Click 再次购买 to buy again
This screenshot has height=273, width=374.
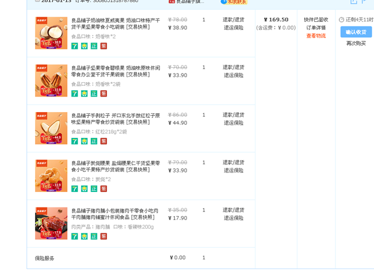[356, 43]
